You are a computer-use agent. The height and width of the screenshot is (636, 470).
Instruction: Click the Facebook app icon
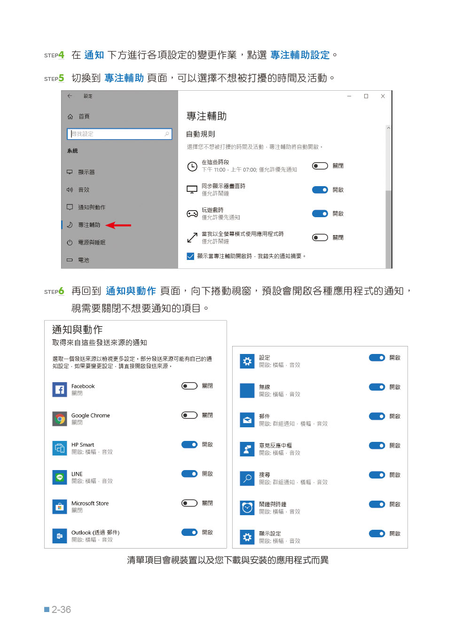(60, 390)
